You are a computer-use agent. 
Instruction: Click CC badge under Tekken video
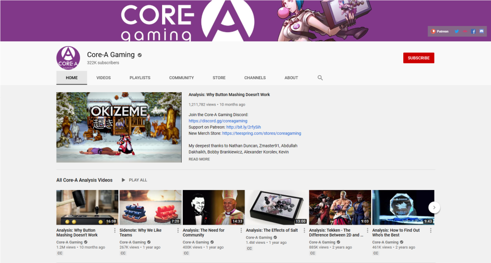313,253
